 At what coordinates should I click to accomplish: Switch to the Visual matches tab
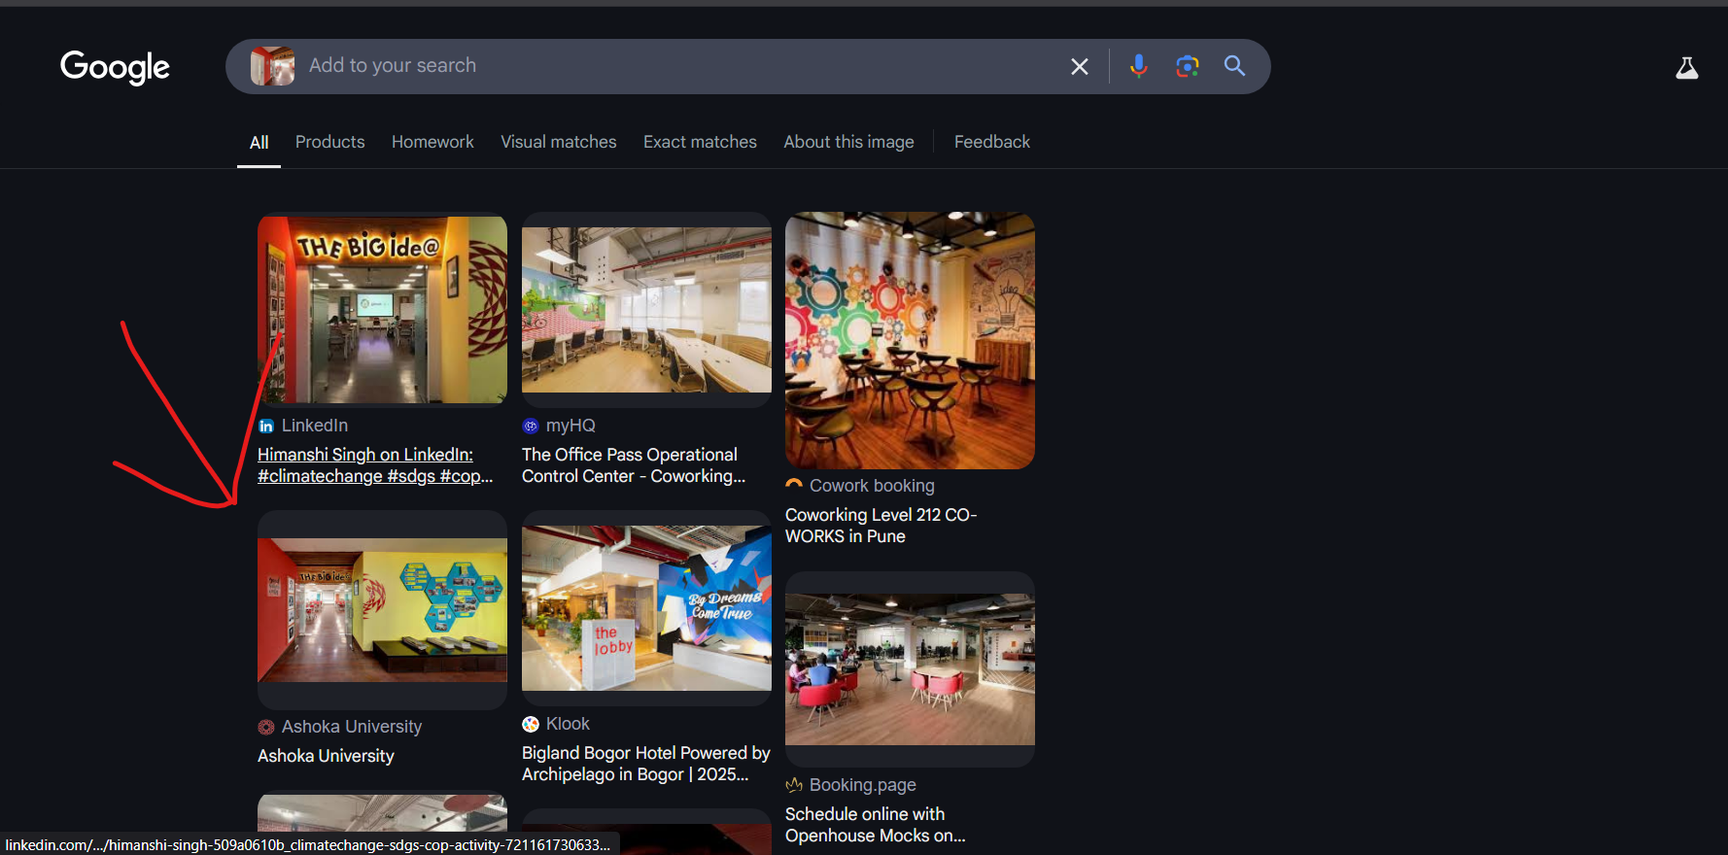559,142
